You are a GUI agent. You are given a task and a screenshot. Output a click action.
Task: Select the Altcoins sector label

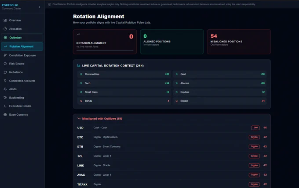coord(185,83)
